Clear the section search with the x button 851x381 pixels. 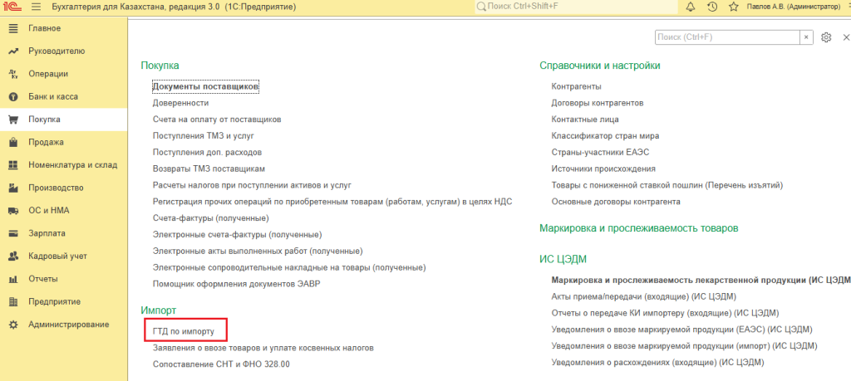[x=806, y=37]
